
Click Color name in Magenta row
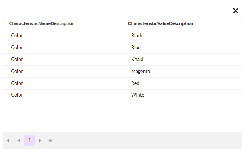17,72
